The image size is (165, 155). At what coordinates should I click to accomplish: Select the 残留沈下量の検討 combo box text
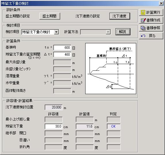click(36, 32)
